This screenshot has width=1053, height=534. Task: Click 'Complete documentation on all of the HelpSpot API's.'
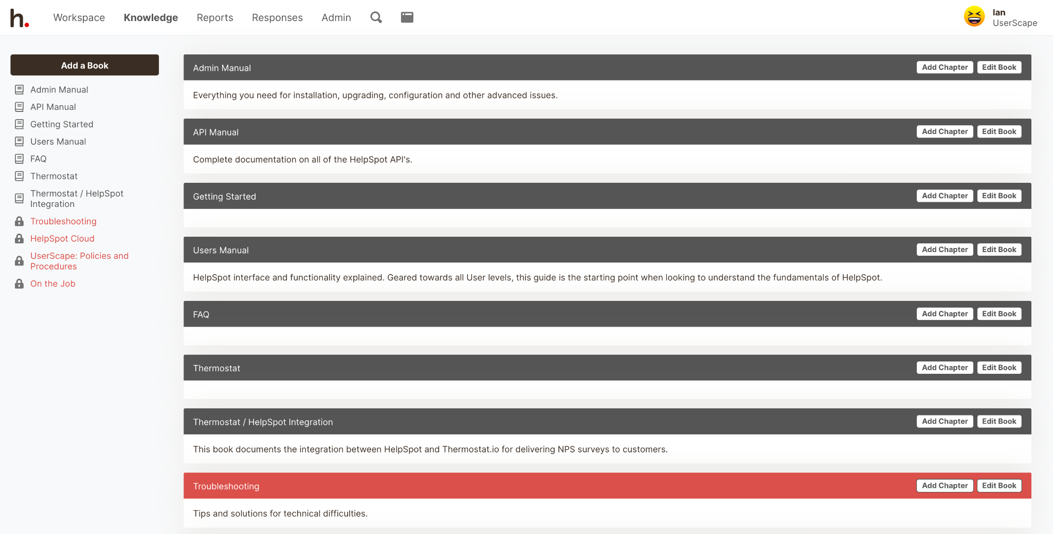(x=303, y=159)
